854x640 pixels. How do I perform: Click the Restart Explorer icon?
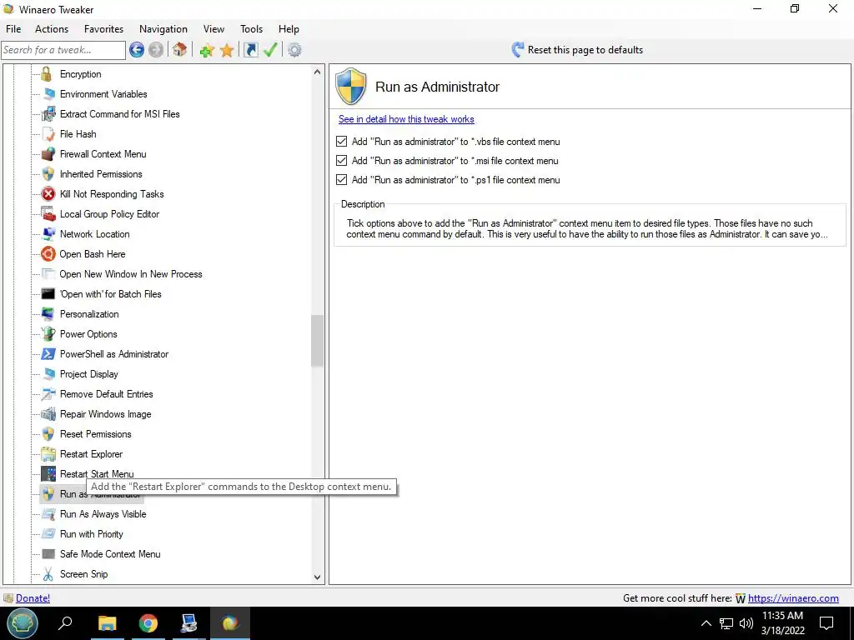tap(48, 454)
